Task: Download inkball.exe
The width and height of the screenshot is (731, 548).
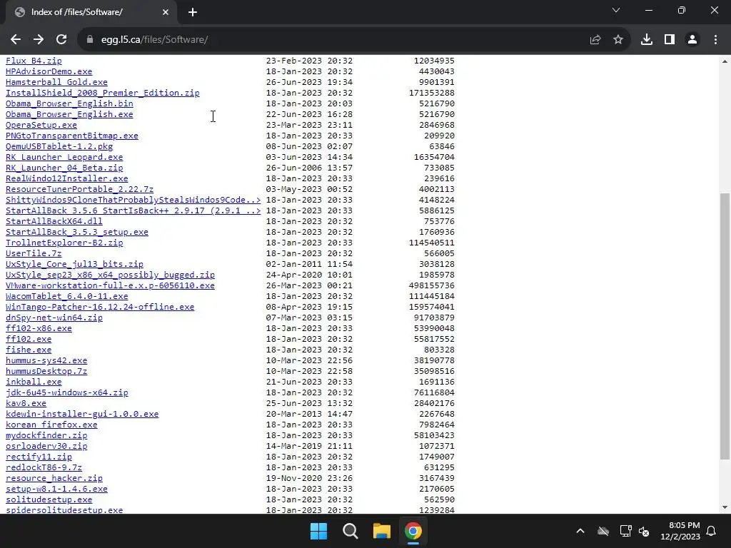Action: [x=34, y=382]
